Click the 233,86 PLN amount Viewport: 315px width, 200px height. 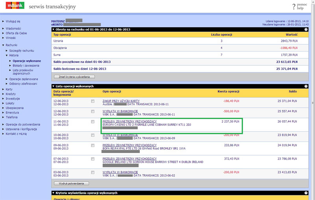click(x=232, y=145)
